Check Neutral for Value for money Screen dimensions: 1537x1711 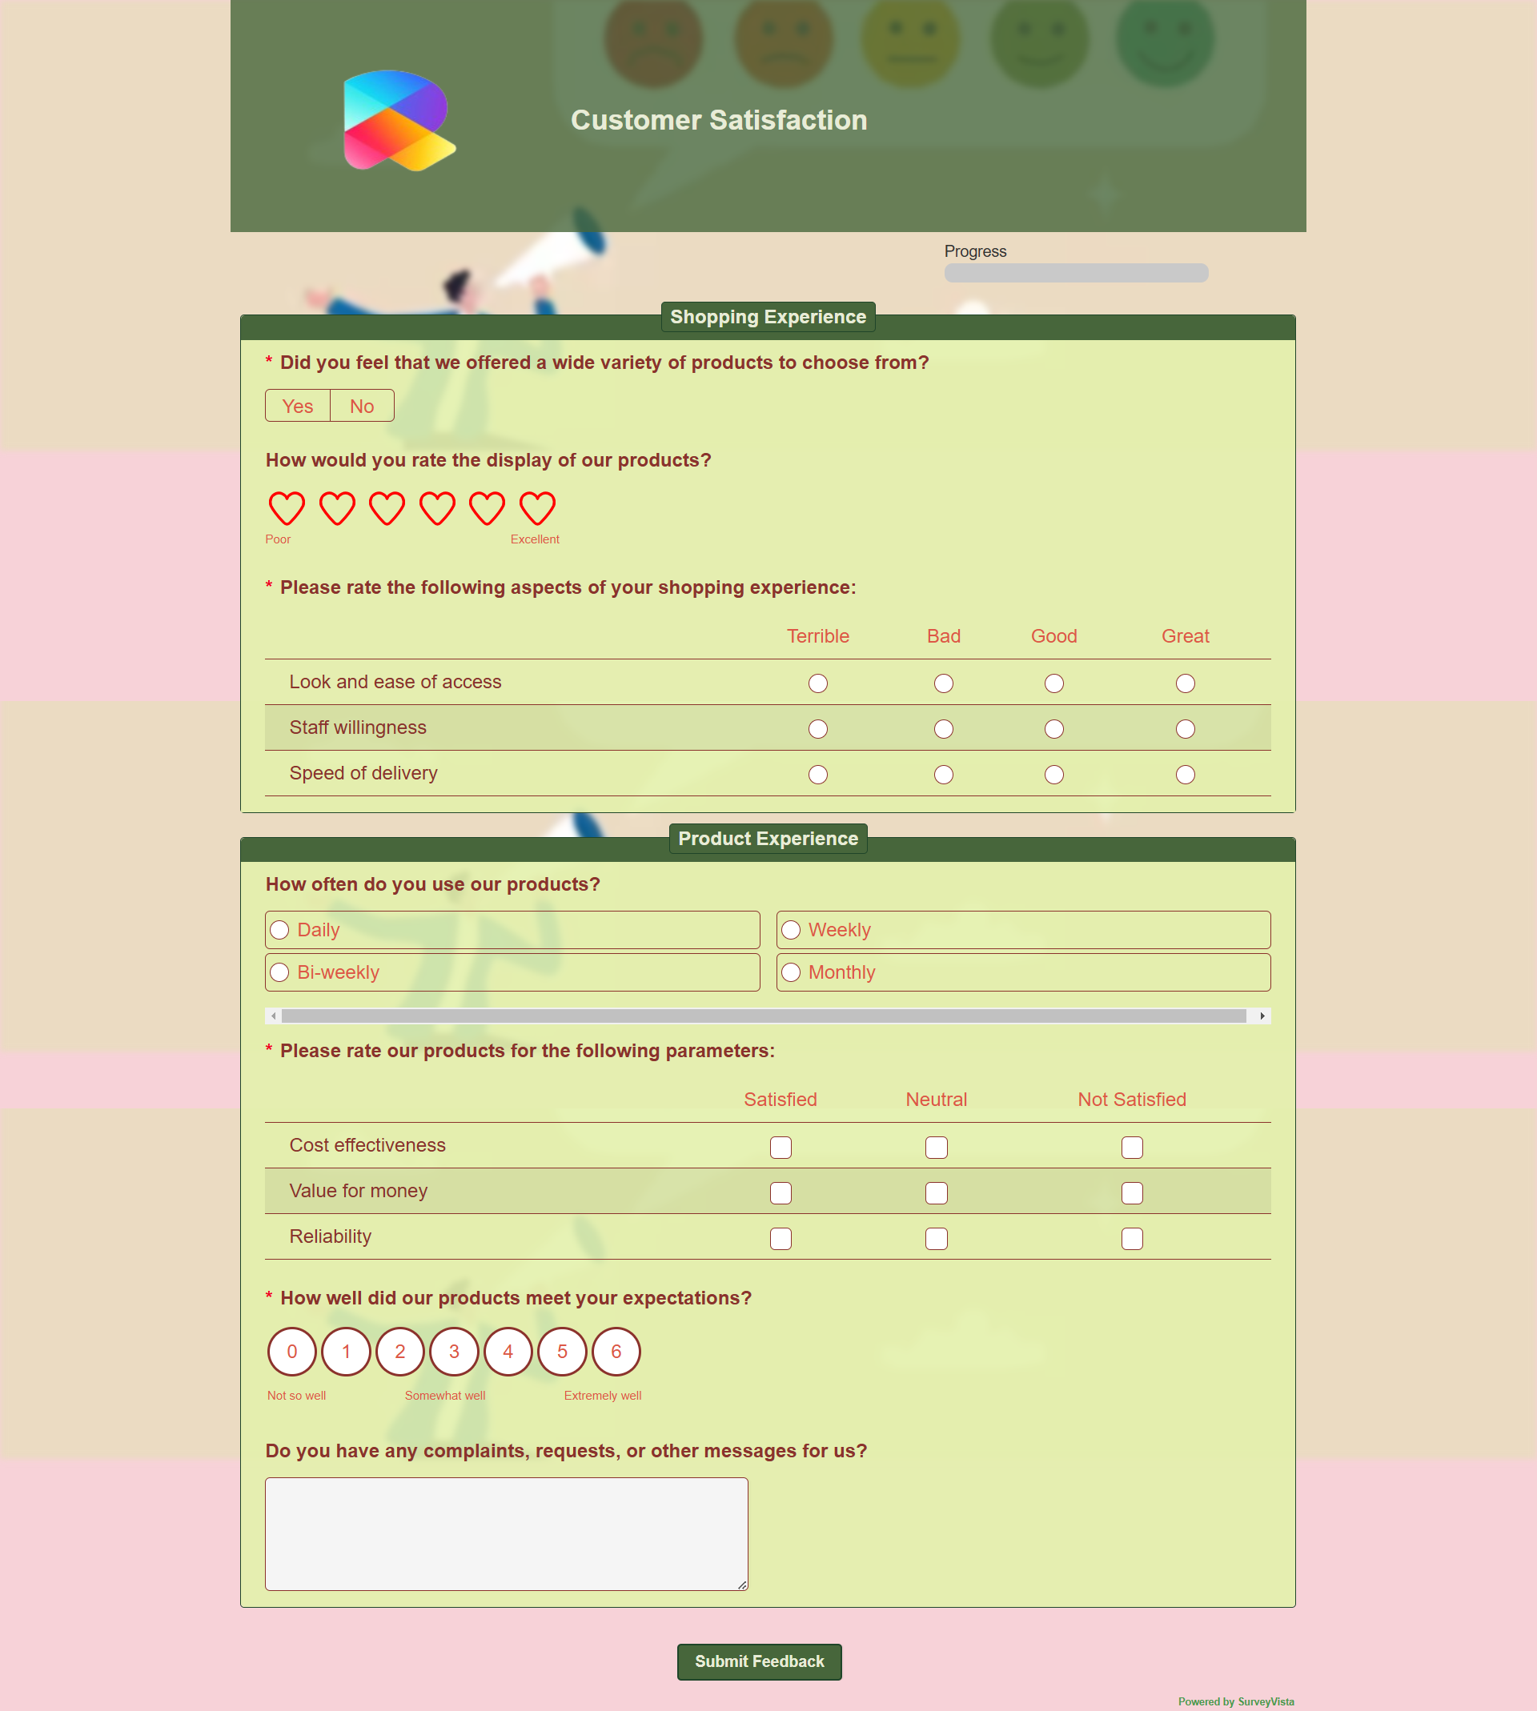point(936,1192)
